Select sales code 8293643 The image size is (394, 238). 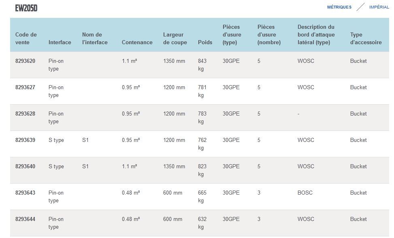(x=25, y=193)
